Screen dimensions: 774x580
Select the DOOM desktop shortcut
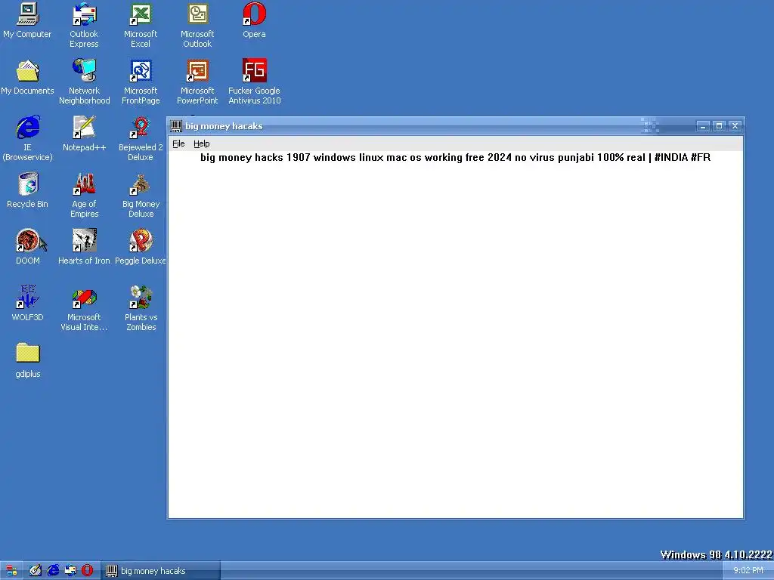(x=28, y=248)
